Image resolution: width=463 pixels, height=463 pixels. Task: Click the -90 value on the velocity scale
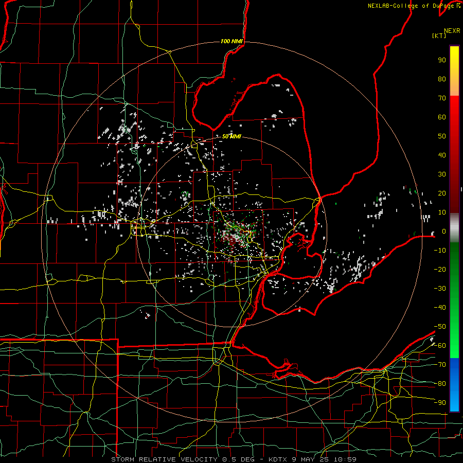pyautogui.click(x=440, y=403)
